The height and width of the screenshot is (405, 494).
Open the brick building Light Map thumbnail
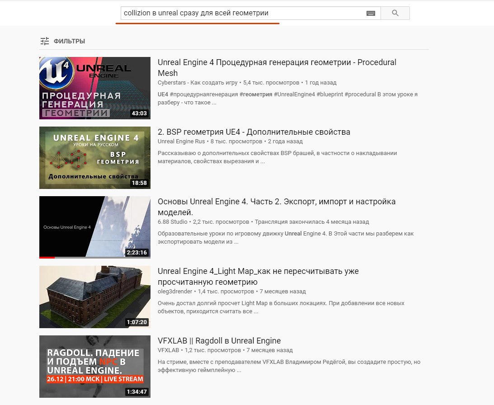(x=95, y=297)
